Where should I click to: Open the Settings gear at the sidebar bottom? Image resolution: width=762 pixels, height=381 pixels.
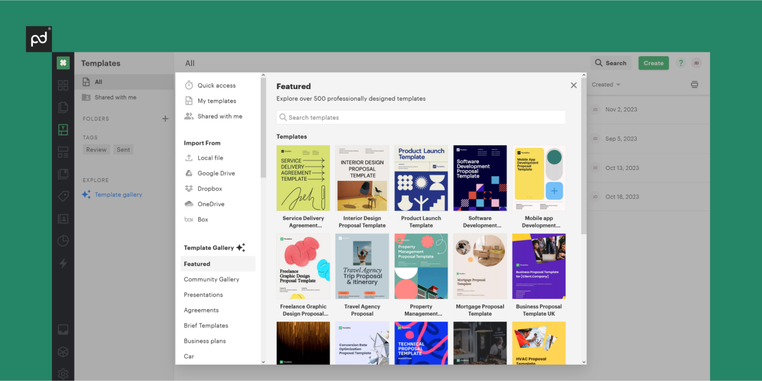click(63, 373)
